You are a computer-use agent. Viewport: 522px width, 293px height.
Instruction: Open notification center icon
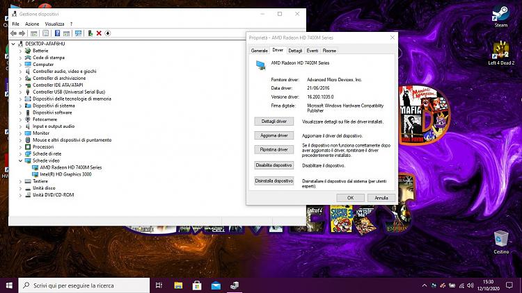coord(509,285)
